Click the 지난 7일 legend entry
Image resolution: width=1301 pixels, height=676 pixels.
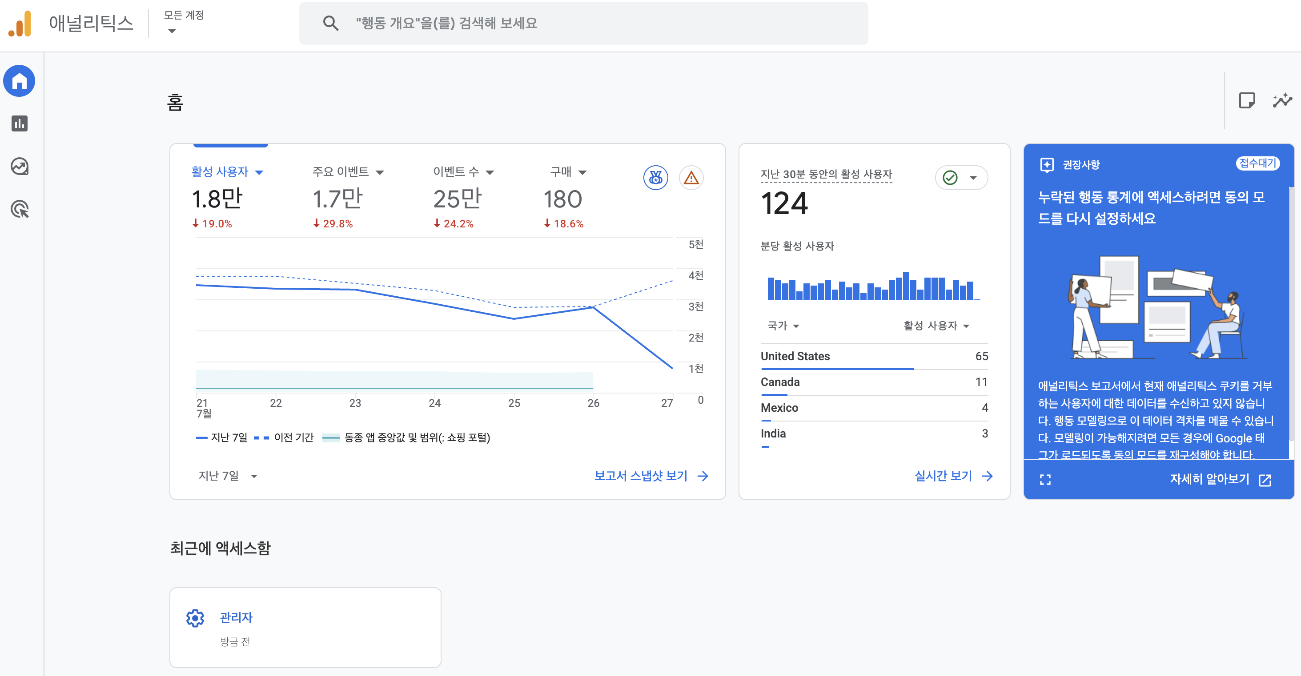222,437
